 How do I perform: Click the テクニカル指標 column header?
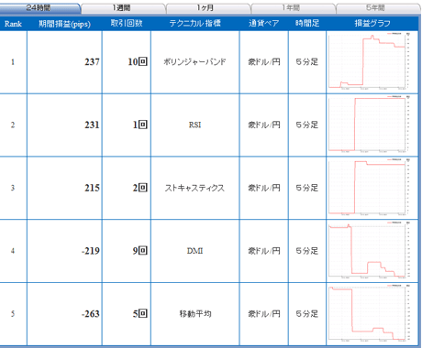coord(195,23)
